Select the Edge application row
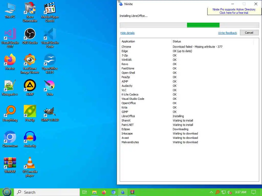The image size is (262, 196). click(189, 51)
